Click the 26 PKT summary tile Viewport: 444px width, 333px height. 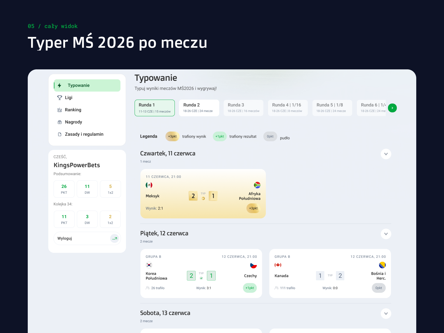64,189
